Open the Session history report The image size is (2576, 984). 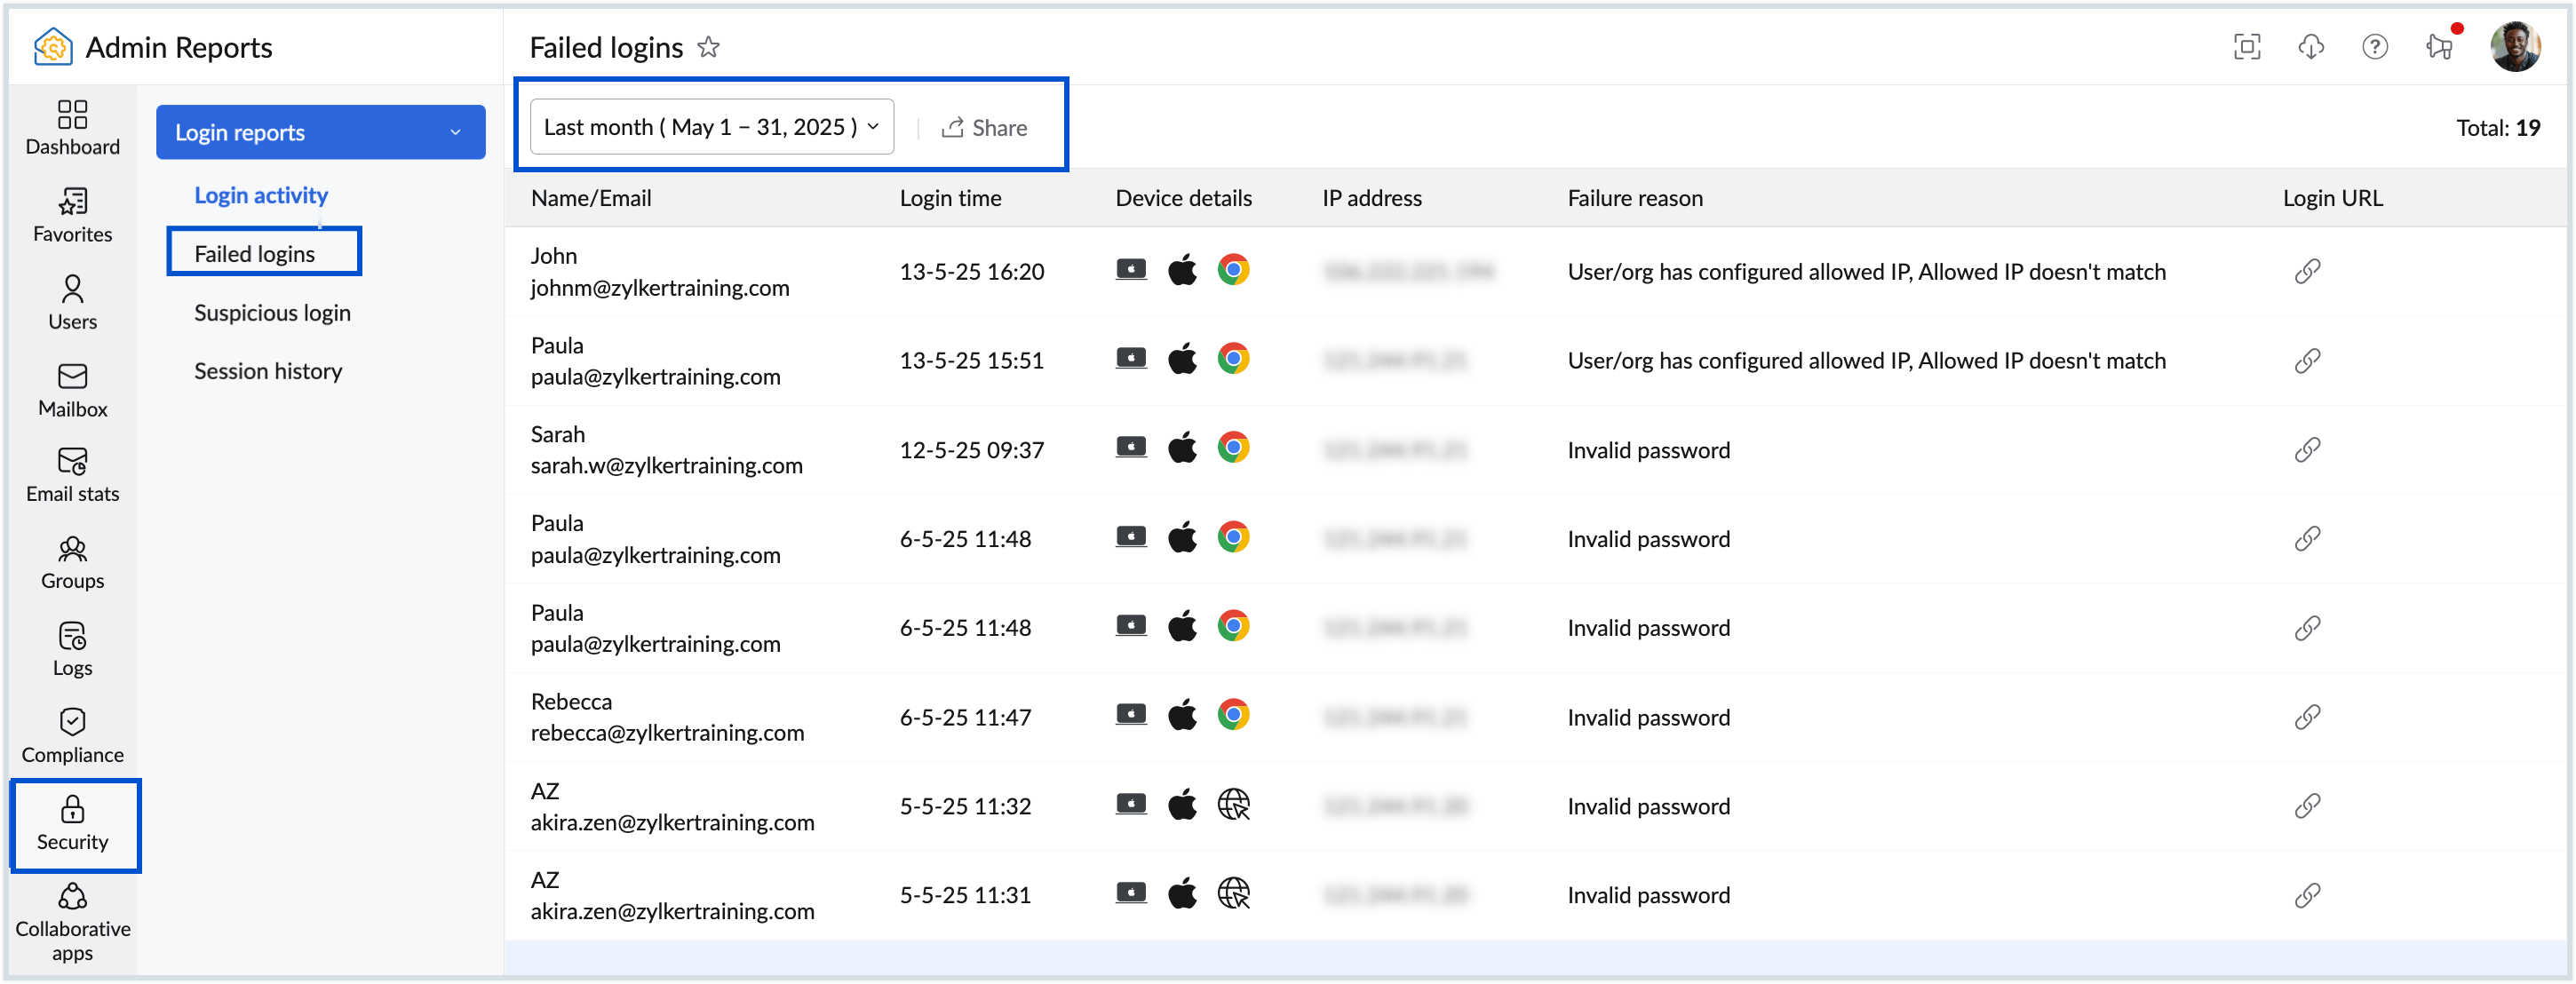(268, 370)
